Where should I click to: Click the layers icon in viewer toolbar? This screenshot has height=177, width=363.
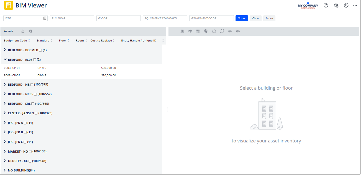[190, 31]
